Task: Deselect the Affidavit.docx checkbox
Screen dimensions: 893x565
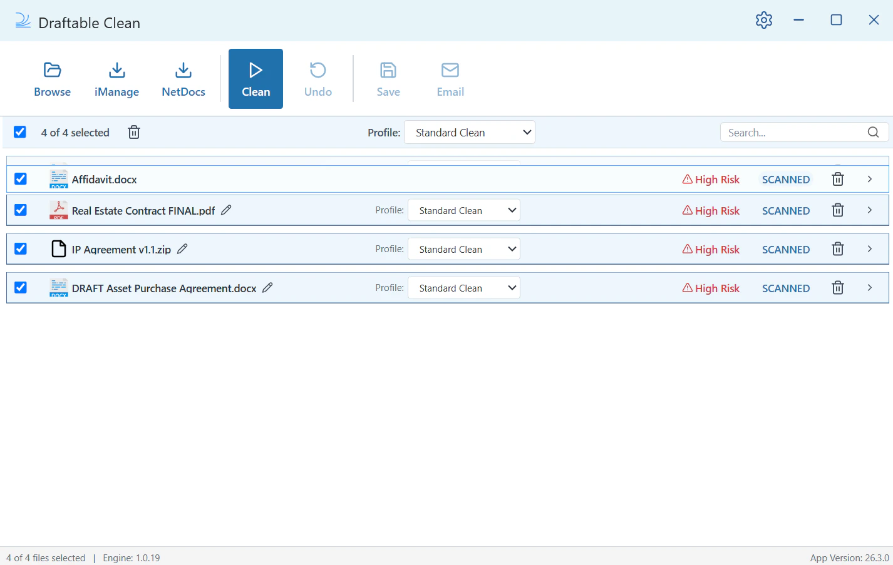Action: [21, 179]
